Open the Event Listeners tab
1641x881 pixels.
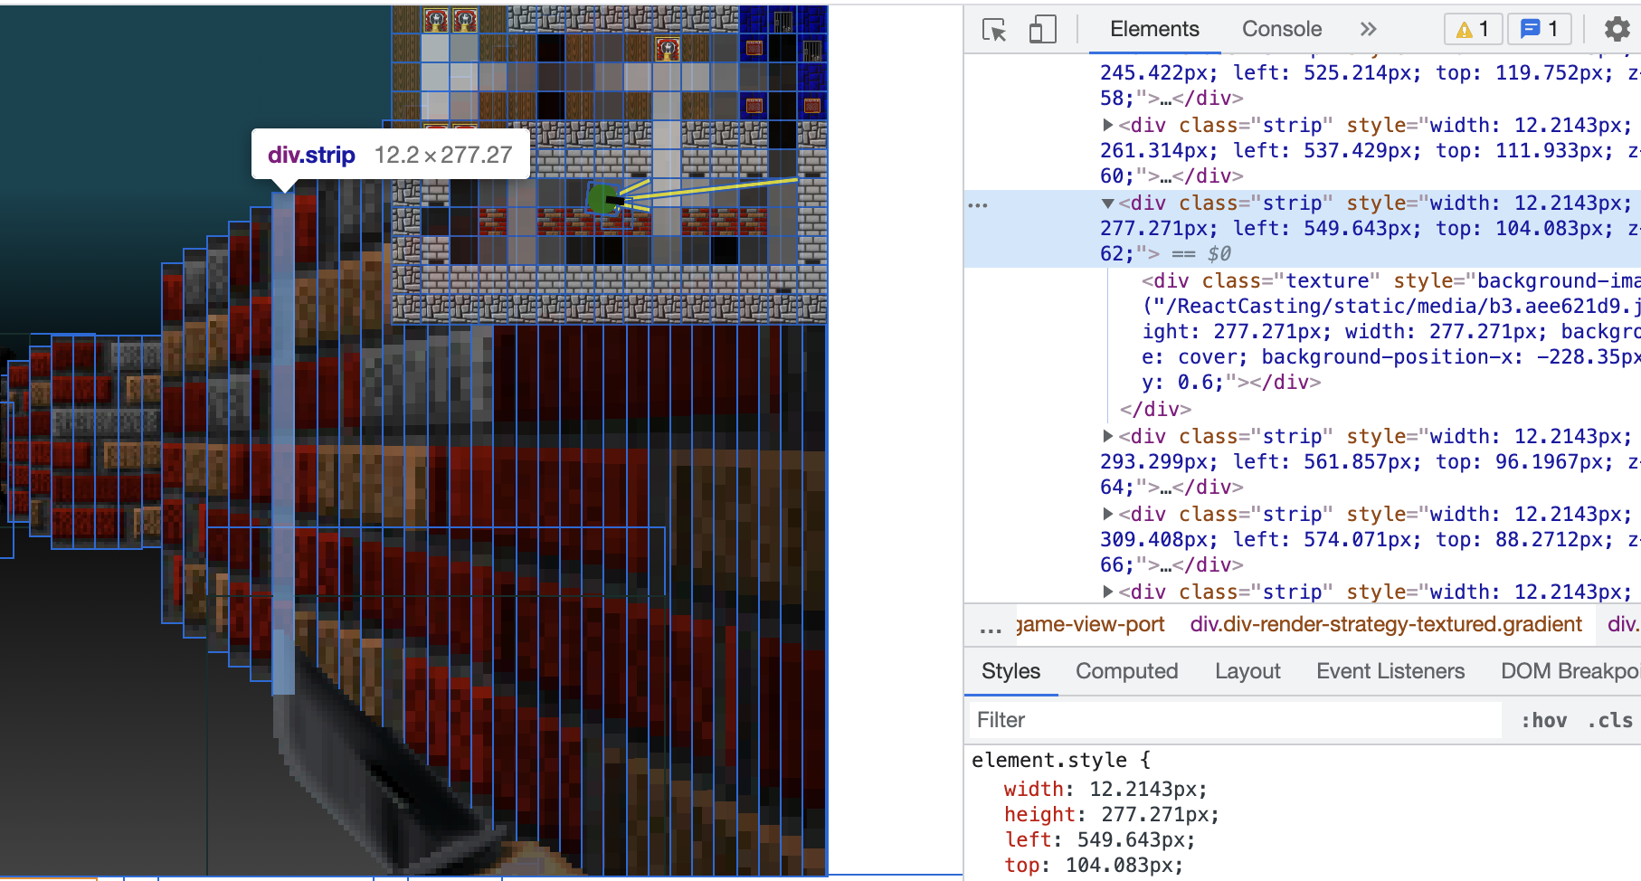pyautogui.click(x=1390, y=671)
